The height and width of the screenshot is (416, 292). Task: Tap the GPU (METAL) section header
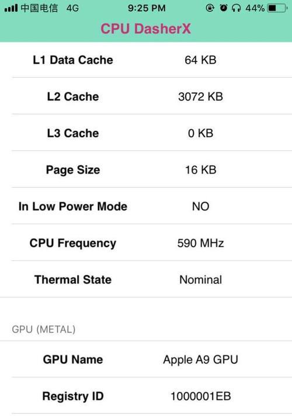tap(44, 330)
